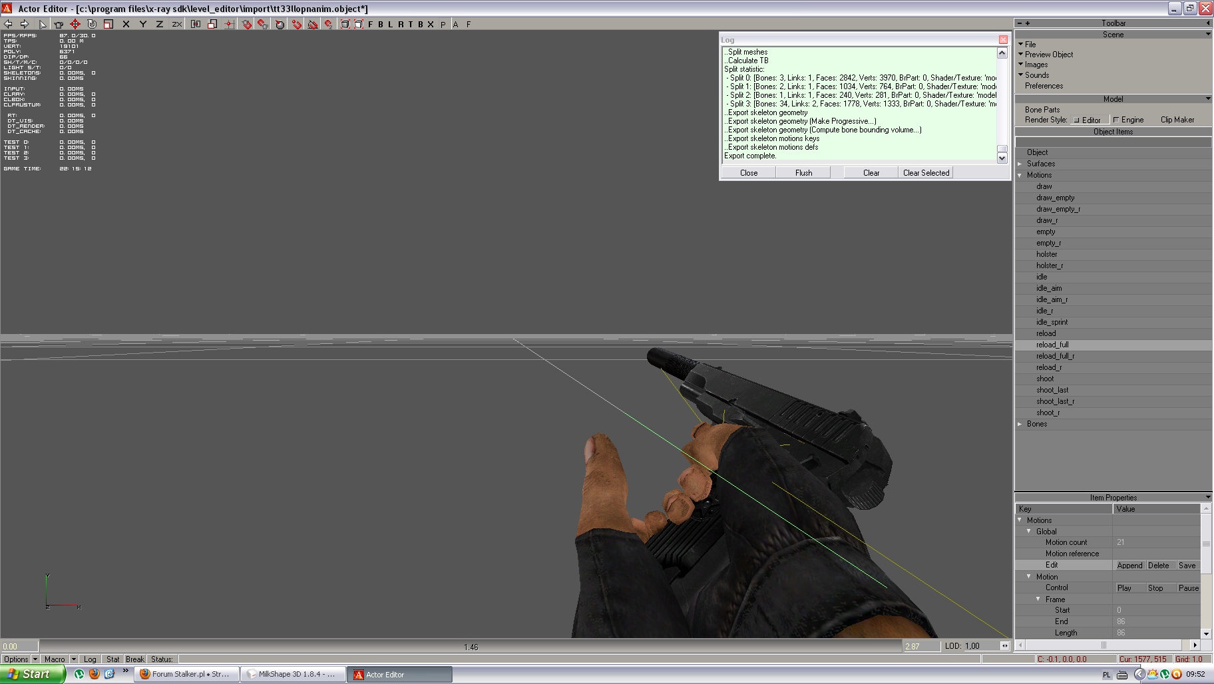Switch to Top view with T button
The height and width of the screenshot is (684, 1214).
[x=411, y=24]
